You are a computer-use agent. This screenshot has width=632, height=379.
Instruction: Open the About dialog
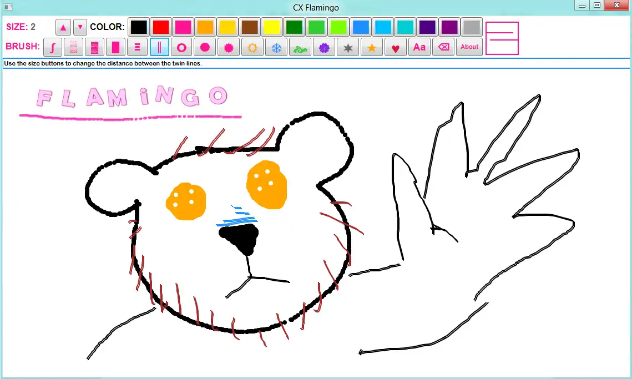point(469,47)
